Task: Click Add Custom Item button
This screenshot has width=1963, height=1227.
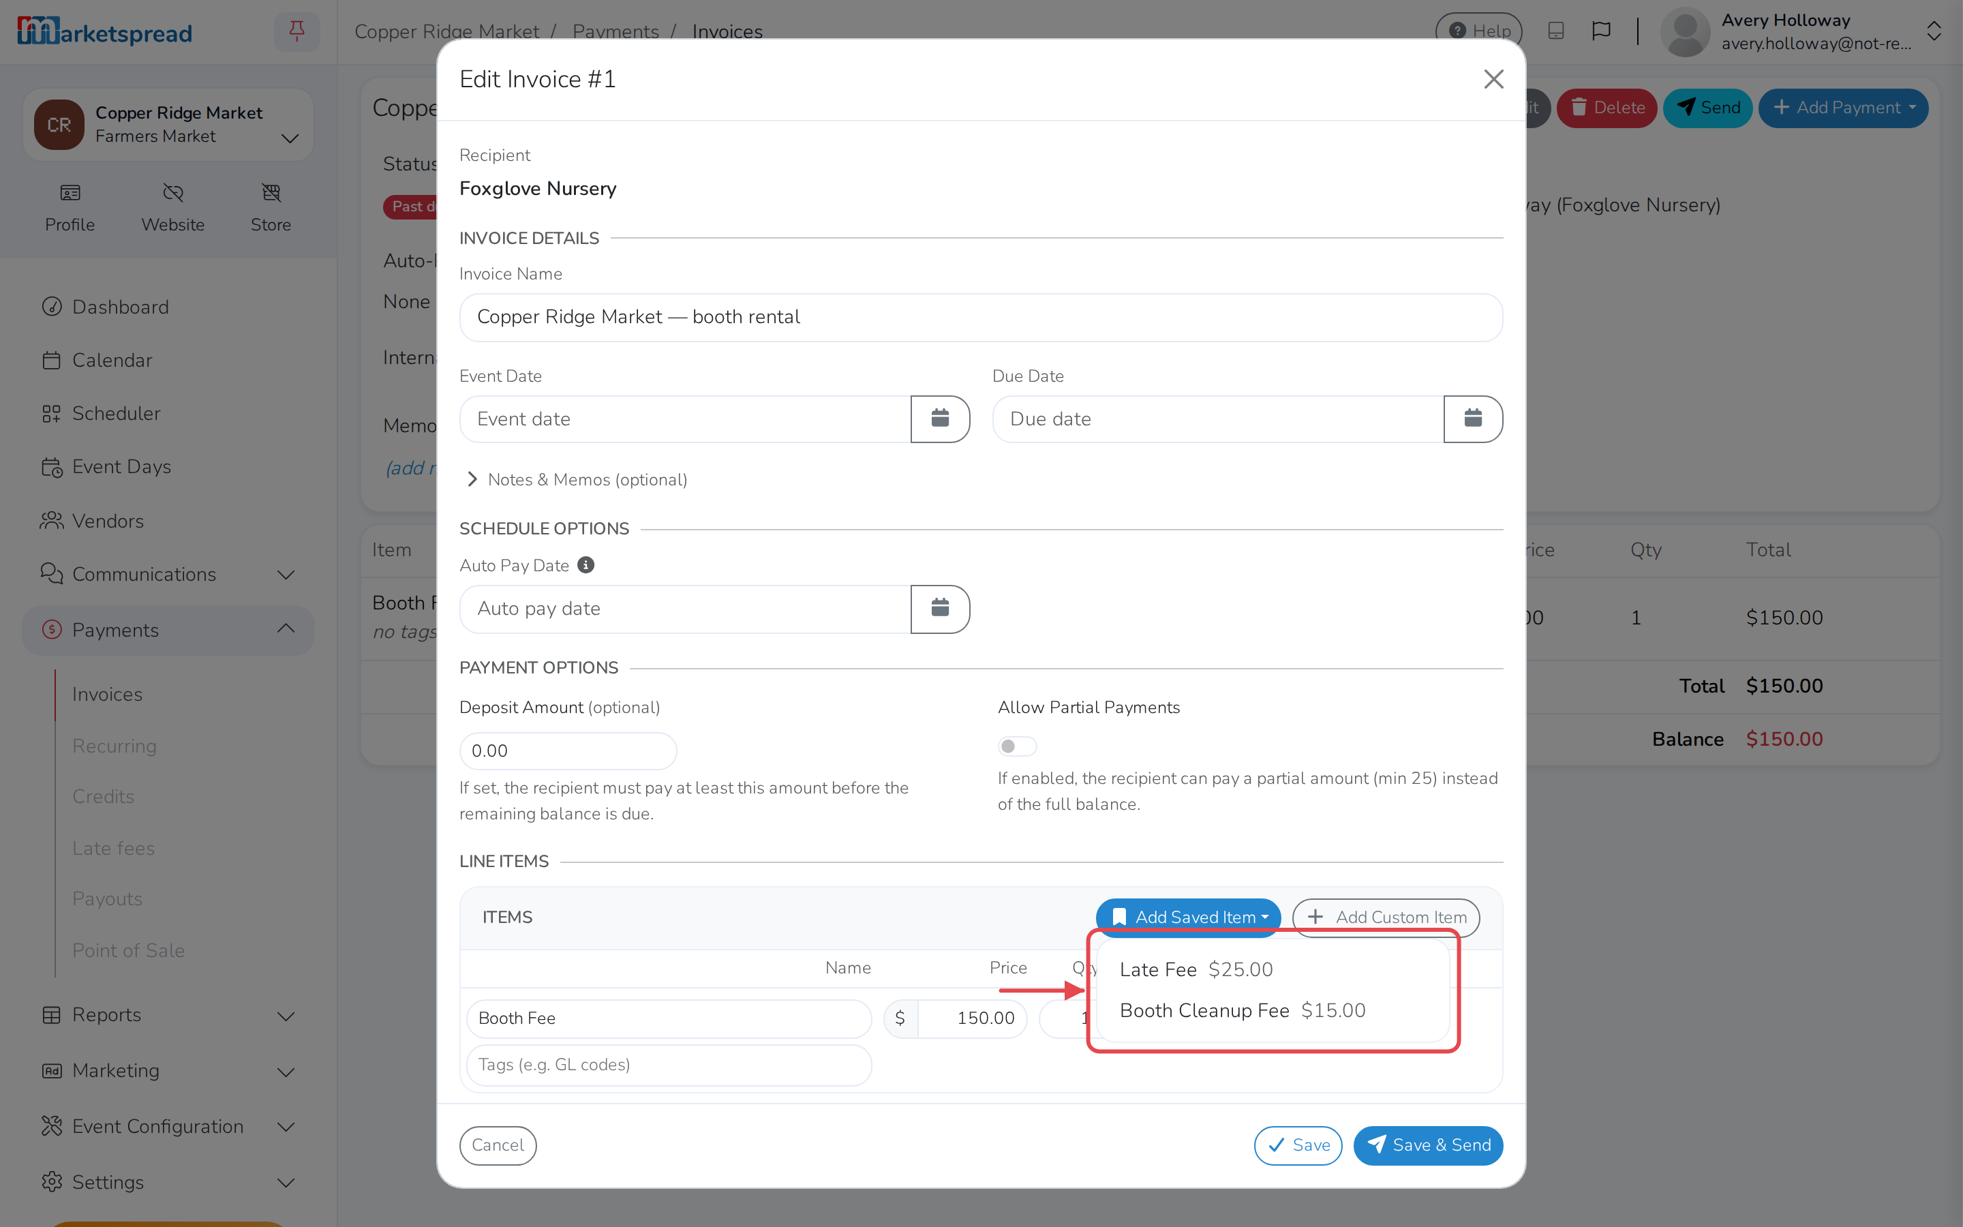Action: (x=1386, y=917)
